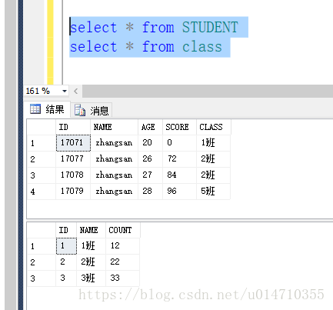The width and height of the screenshot is (333, 310).
Task: Click the COUNT cell with value 12
Action: [x=122, y=246]
